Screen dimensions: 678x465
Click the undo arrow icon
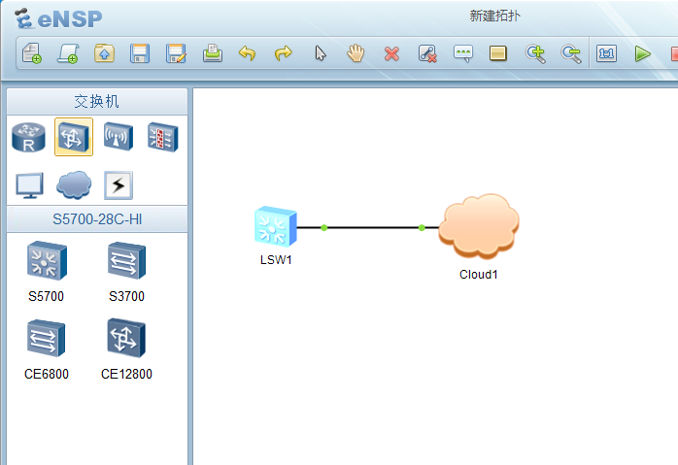tap(247, 53)
